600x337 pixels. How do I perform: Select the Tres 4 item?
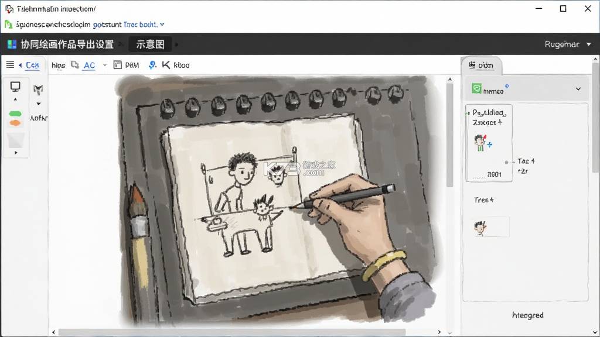click(x=484, y=200)
